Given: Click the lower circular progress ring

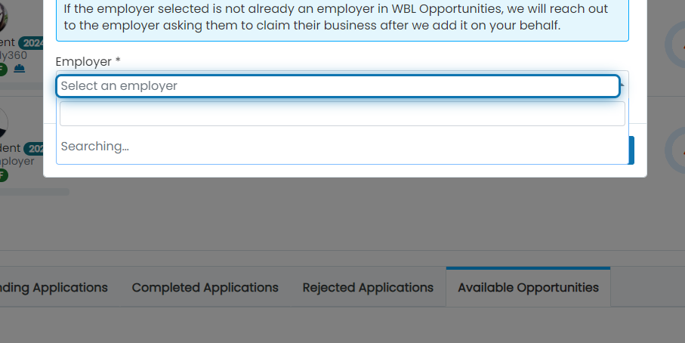Looking at the screenshot, I should 675,150.
